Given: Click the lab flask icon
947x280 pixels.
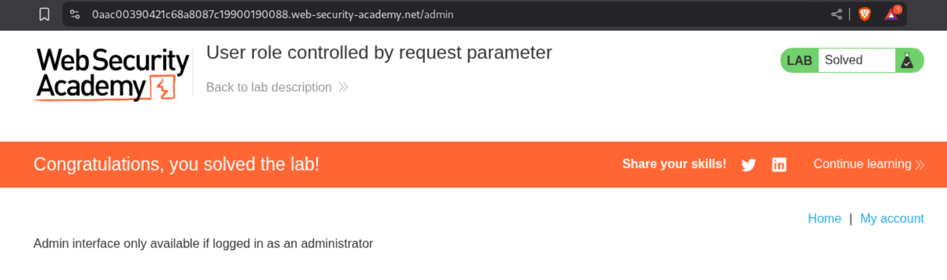Looking at the screenshot, I should click(906, 61).
